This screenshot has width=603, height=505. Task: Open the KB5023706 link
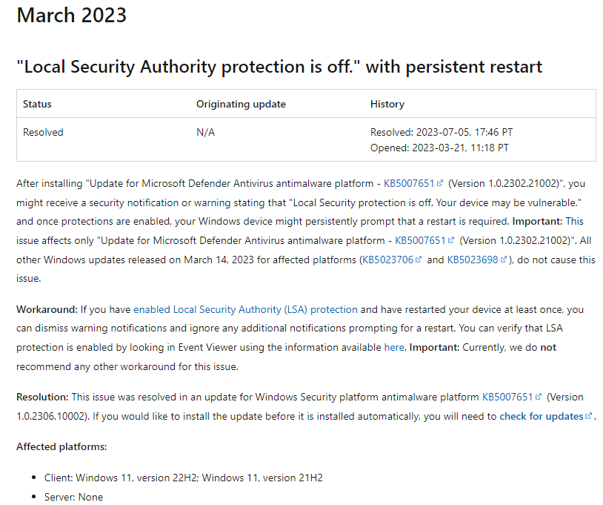388,260
